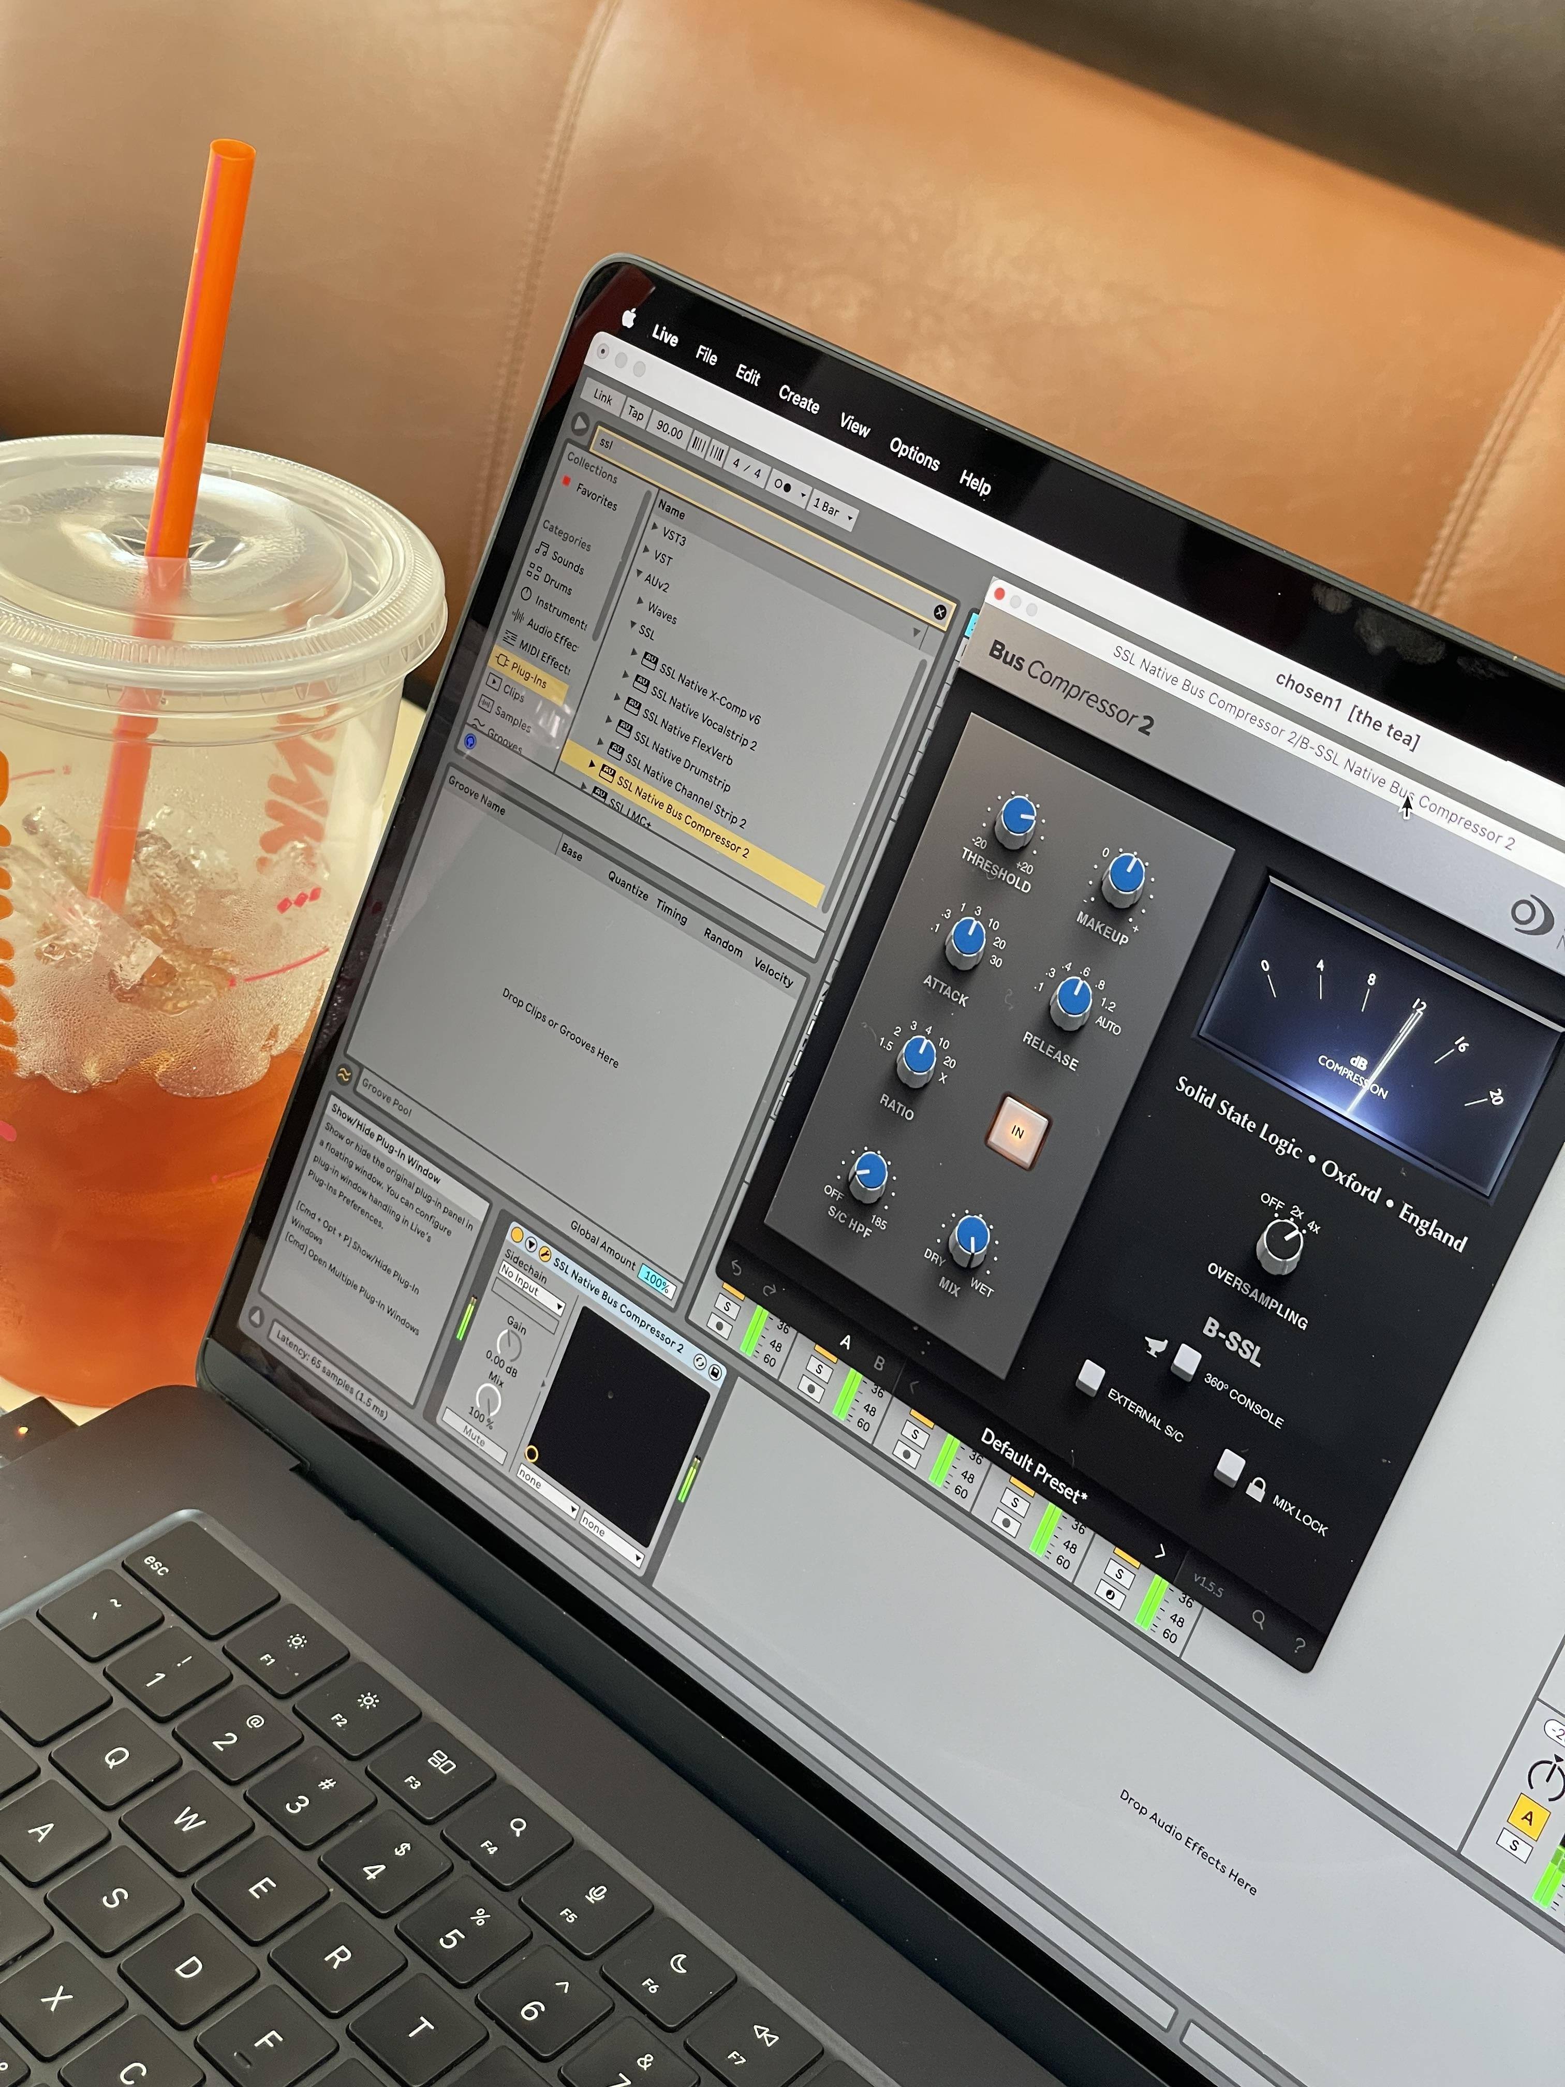Toggle the MIX LOCK switch

pyautogui.click(x=1229, y=1467)
